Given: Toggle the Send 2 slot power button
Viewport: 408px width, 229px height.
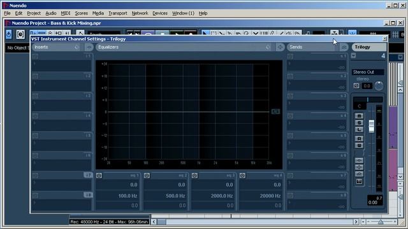Looking at the screenshot, I should [x=291, y=76].
